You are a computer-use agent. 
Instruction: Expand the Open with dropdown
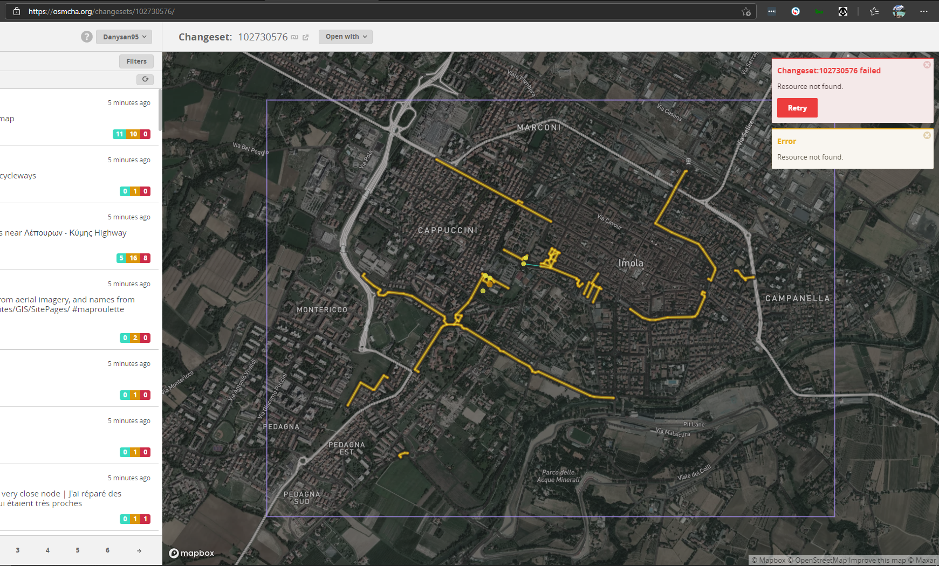(346, 37)
